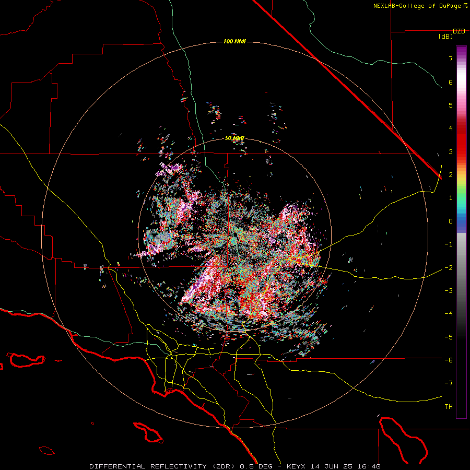Click the '-7' value on the color scale
This screenshot has width=470, height=470.
[x=449, y=383]
